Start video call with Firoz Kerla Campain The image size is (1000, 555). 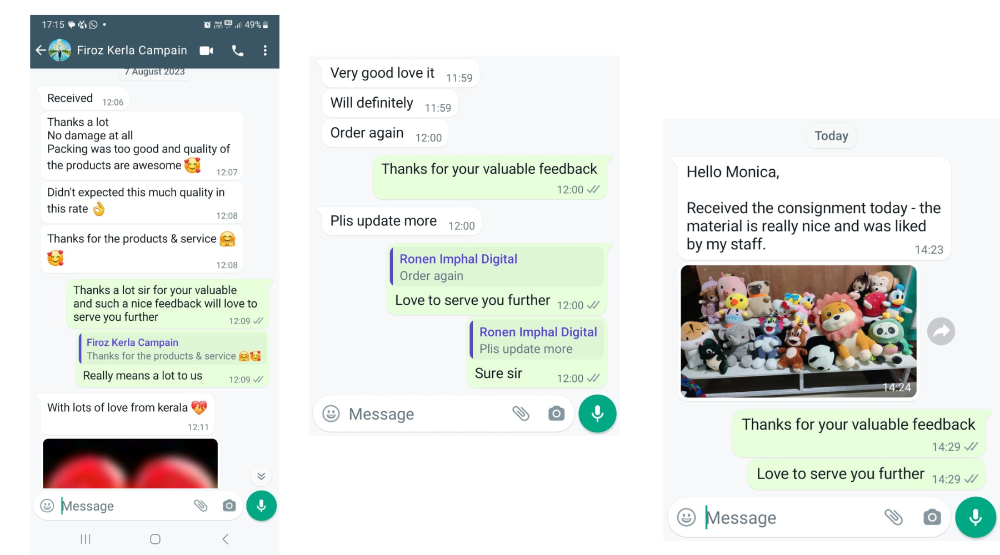pos(207,51)
